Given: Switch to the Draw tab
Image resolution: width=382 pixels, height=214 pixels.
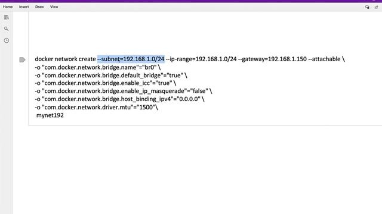Looking at the screenshot, I should pyautogui.click(x=39, y=7).
